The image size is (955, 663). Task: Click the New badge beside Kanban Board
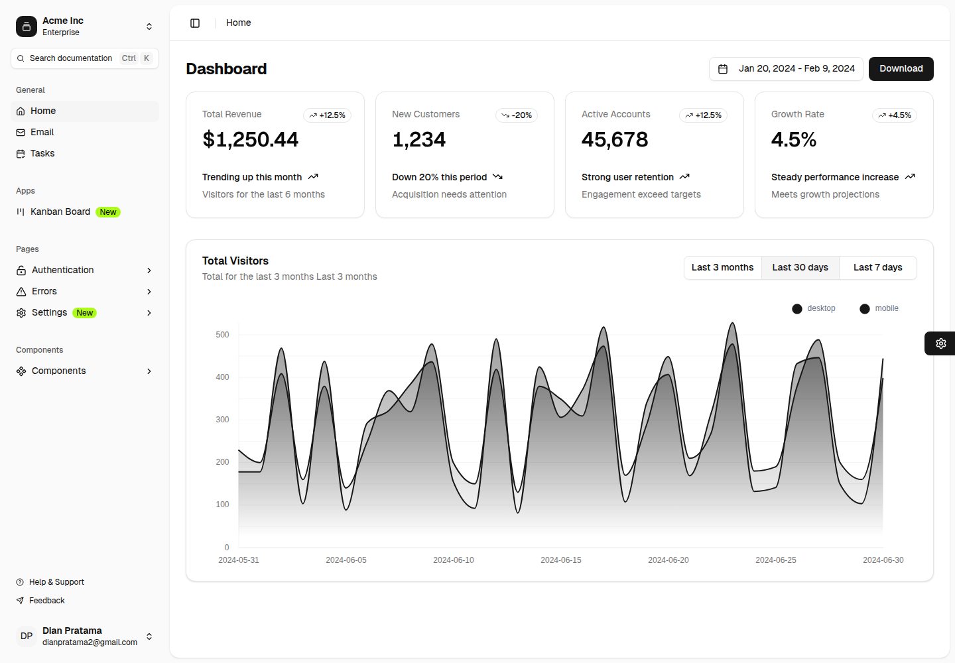[x=108, y=212]
